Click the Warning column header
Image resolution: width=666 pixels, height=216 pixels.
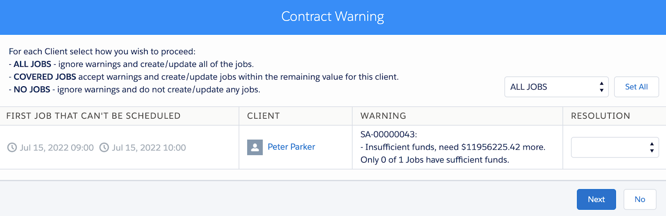pos(383,116)
